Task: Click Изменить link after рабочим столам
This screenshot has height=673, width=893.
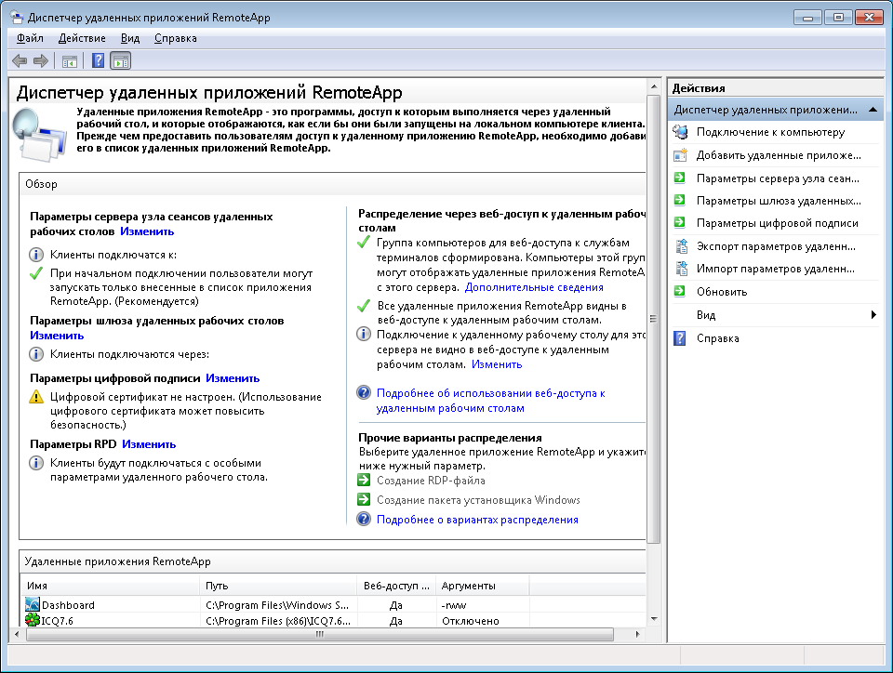Action: [497, 364]
